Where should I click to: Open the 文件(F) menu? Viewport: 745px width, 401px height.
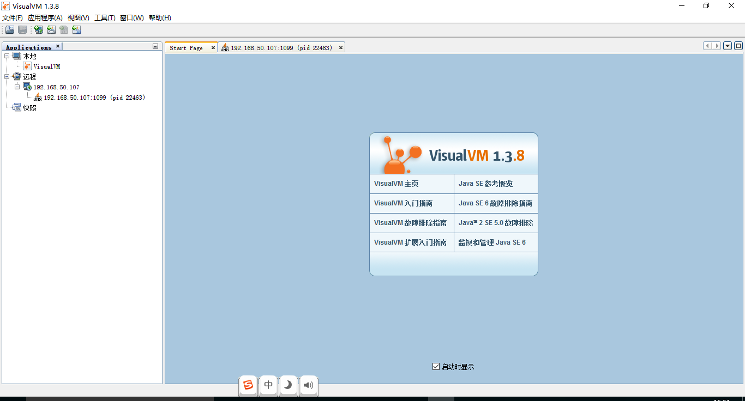12,18
